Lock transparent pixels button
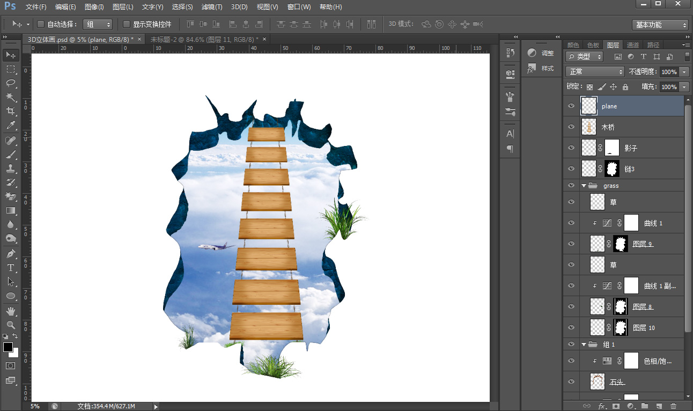The height and width of the screenshot is (411, 693). click(589, 86)
